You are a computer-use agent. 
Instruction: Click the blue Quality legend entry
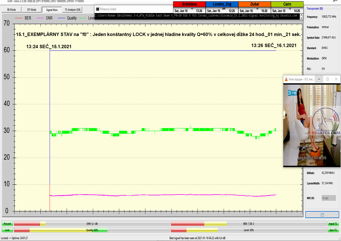coord(72,18)
